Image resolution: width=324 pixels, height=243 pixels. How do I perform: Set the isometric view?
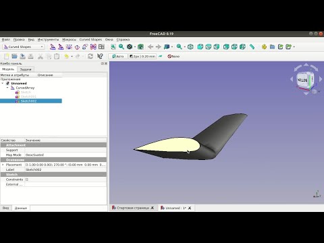click(190, 47)
